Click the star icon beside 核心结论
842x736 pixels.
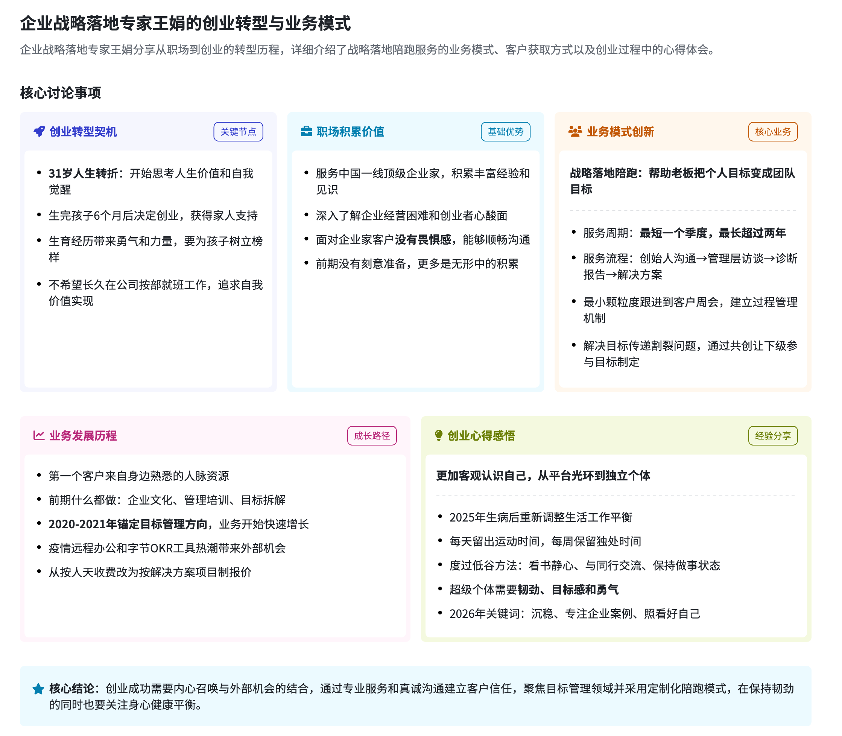point(38,689)
